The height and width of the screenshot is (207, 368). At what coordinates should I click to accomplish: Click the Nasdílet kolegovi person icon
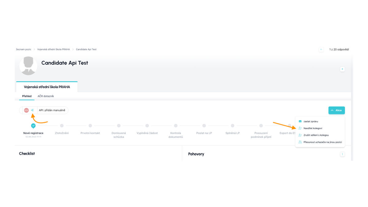[300, 128]
